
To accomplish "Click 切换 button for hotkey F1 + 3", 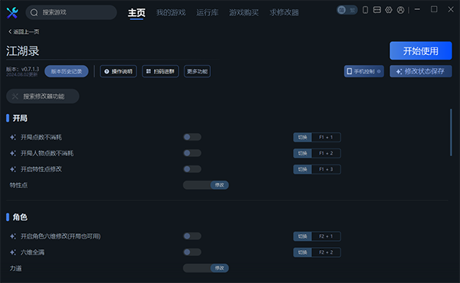I will 303,169.
